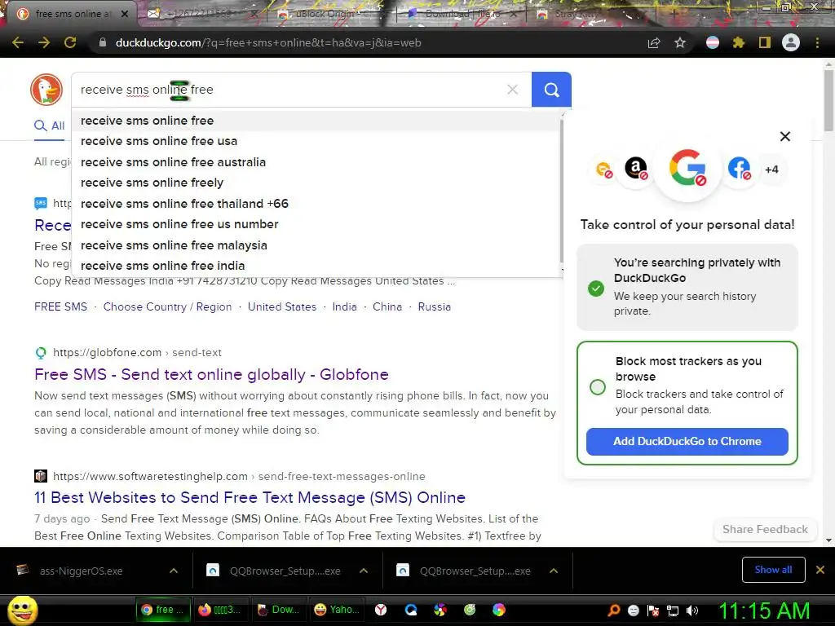Open the FREE SMS sitelink
Image resolution: width=835 pixels, height=626 pixels.
click(x=60, y=306)
